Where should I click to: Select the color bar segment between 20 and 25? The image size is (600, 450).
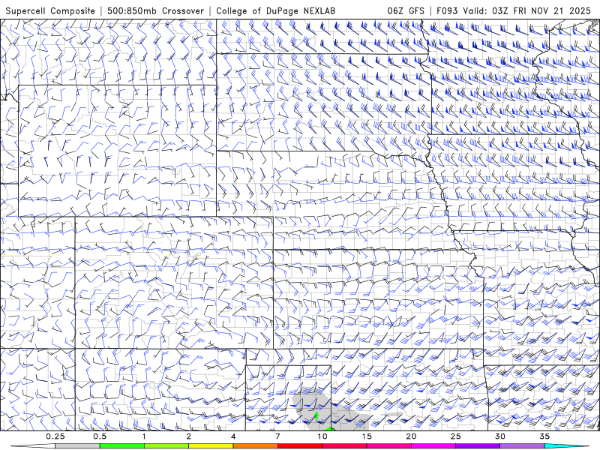point(433,446)
